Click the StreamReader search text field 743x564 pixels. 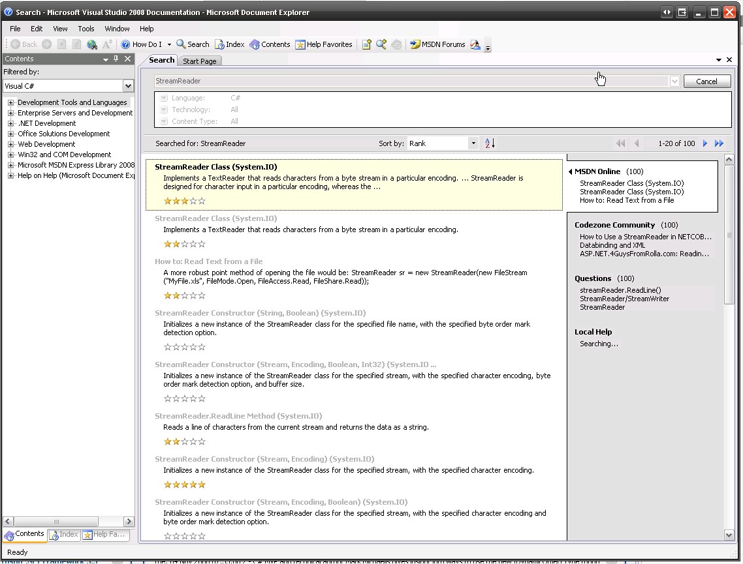click(x=411, y=81)
